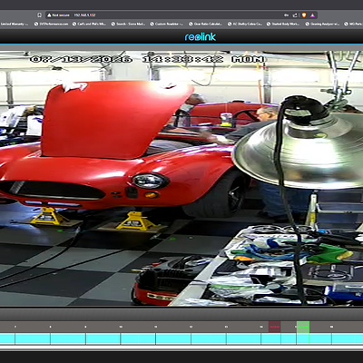Open the Brave Shields lion icon
The image size is (363, 363).
tap(304, 15)
